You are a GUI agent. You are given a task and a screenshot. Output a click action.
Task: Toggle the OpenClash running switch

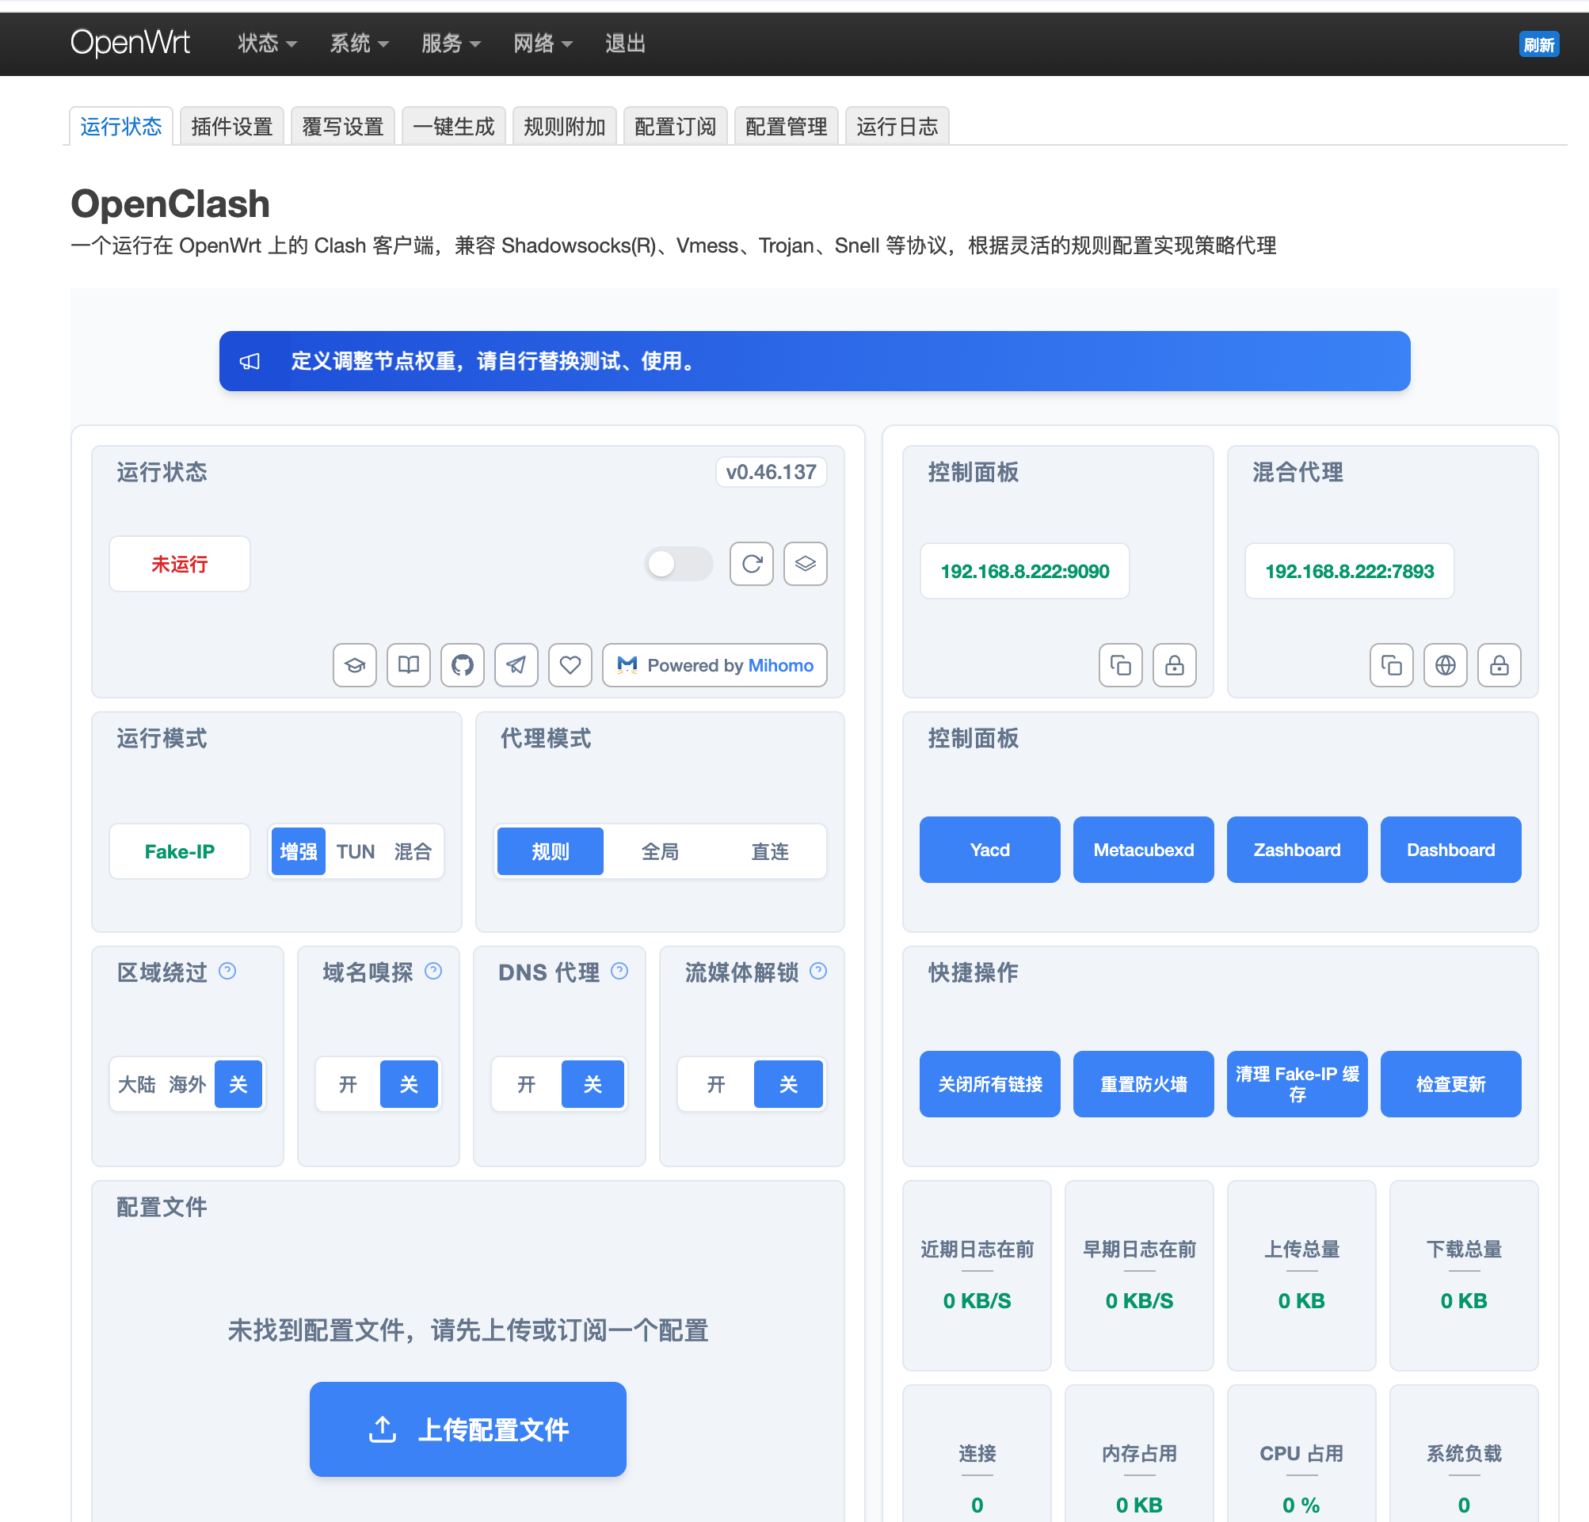679,563
